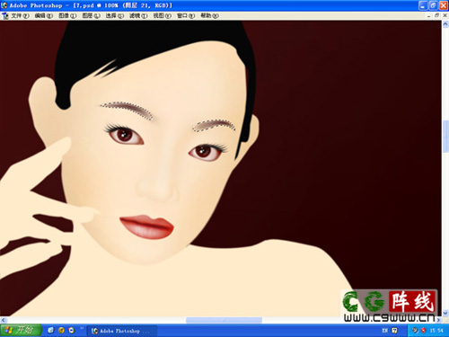Click the horizontal scrollbar thumb
This screenshot has width=449, height=337.
pyautogui.click(x=224, y=320)
